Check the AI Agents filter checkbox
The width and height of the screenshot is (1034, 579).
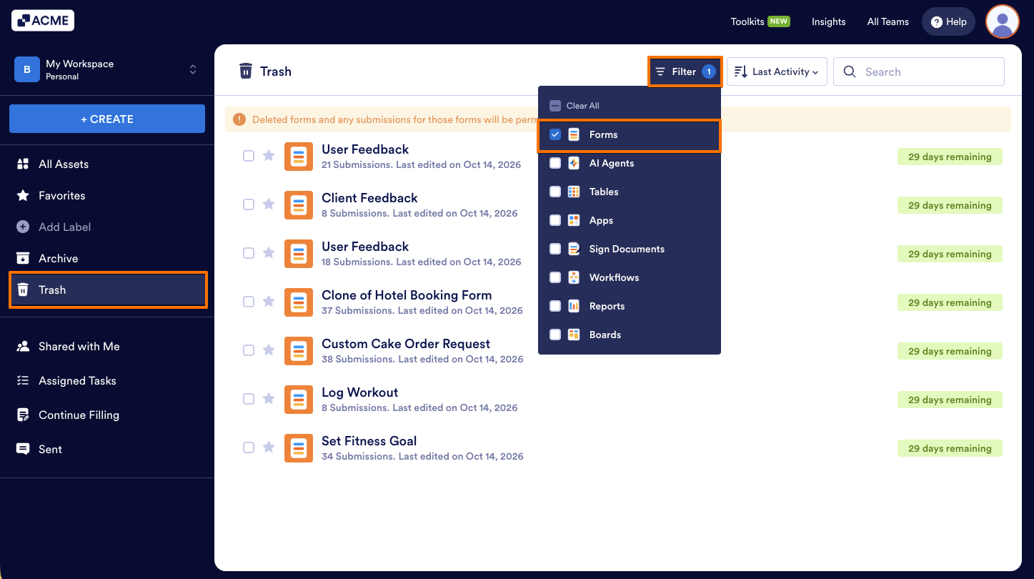(555, 163)
